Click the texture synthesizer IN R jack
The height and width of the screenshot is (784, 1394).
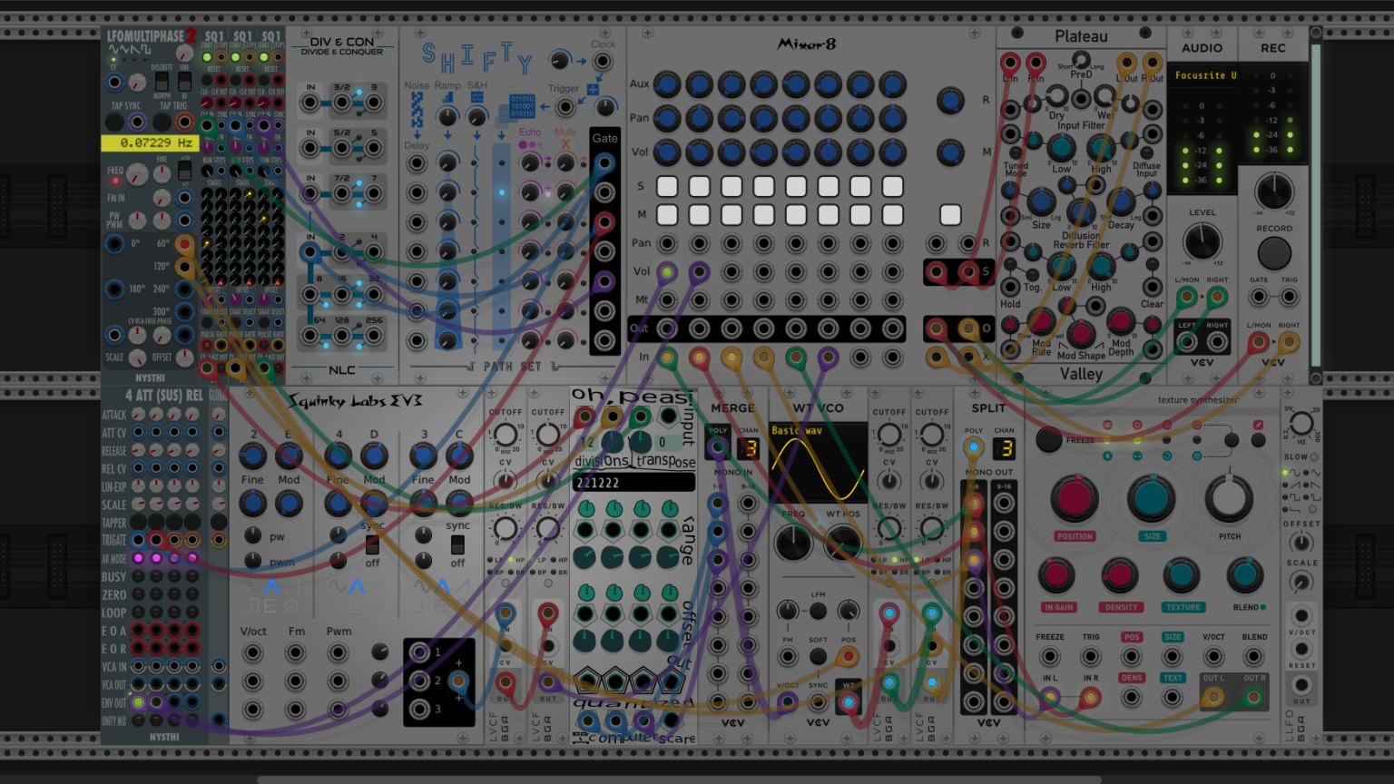coord(1090,698)
